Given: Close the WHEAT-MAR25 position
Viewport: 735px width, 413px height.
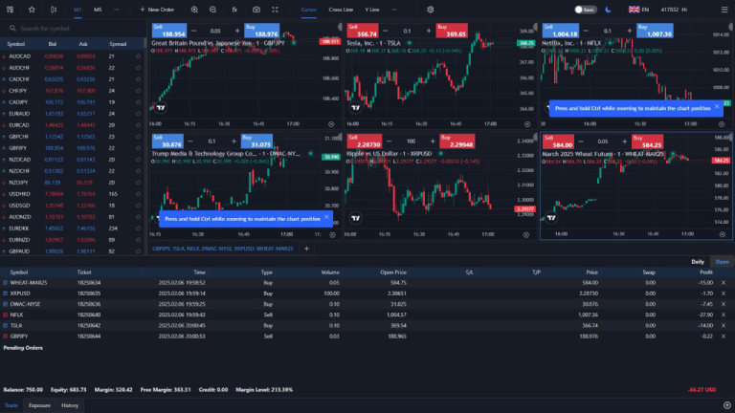Looking at the screenshot, I should 724,283.
